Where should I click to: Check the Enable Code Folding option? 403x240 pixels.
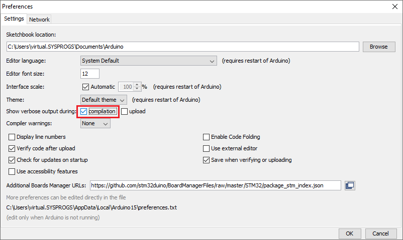[x=206, y=137]
